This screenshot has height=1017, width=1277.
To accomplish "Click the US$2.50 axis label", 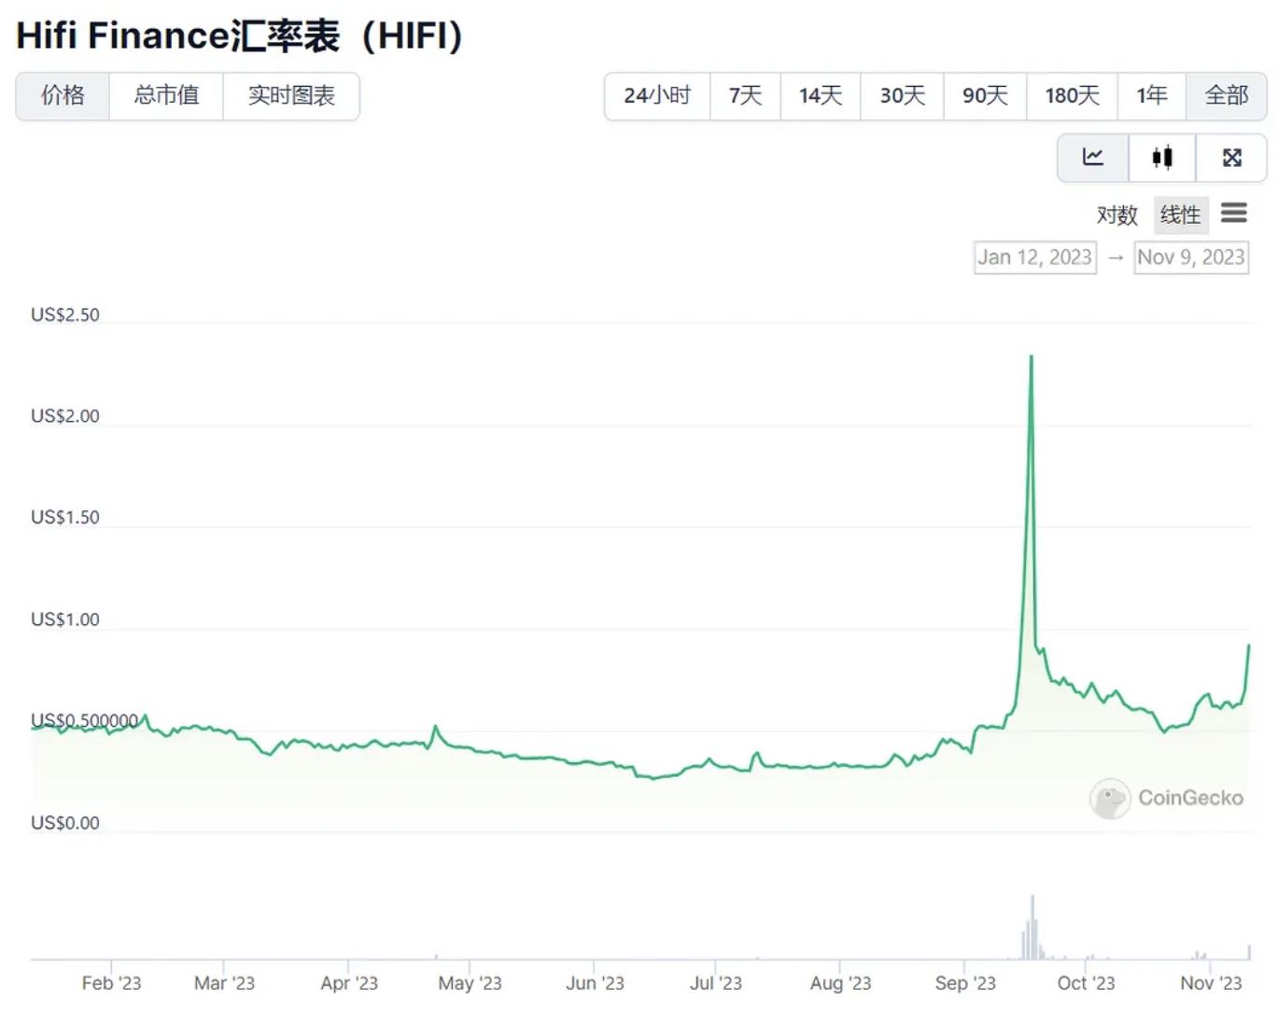I will 65,315.
